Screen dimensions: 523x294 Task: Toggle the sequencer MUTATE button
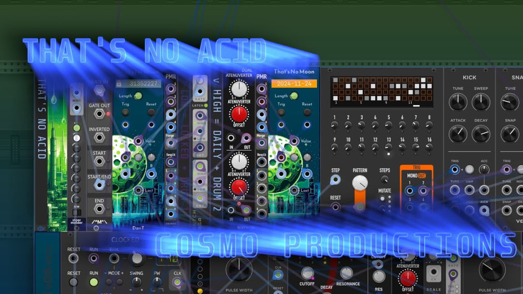coord(382,199)
